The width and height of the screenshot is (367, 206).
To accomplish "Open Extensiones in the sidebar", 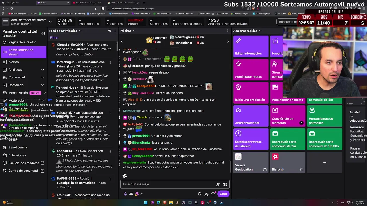I will (x=17, y=155).
